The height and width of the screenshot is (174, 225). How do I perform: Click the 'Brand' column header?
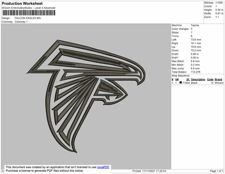point(218,79)
